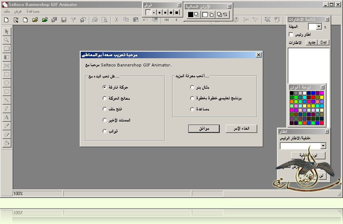The width and height of the screenshot is (343, 224).
Task: Expand the خلفية/الاطار الرئيس dropdown
Action: coord(323,146)
